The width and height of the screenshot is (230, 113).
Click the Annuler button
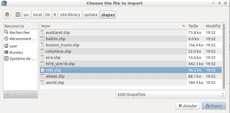[188, 106]
